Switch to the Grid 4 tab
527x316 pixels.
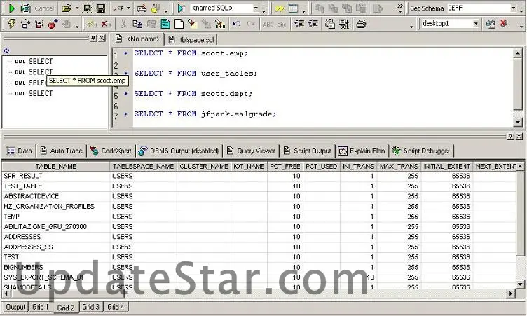tap(116, 307)
